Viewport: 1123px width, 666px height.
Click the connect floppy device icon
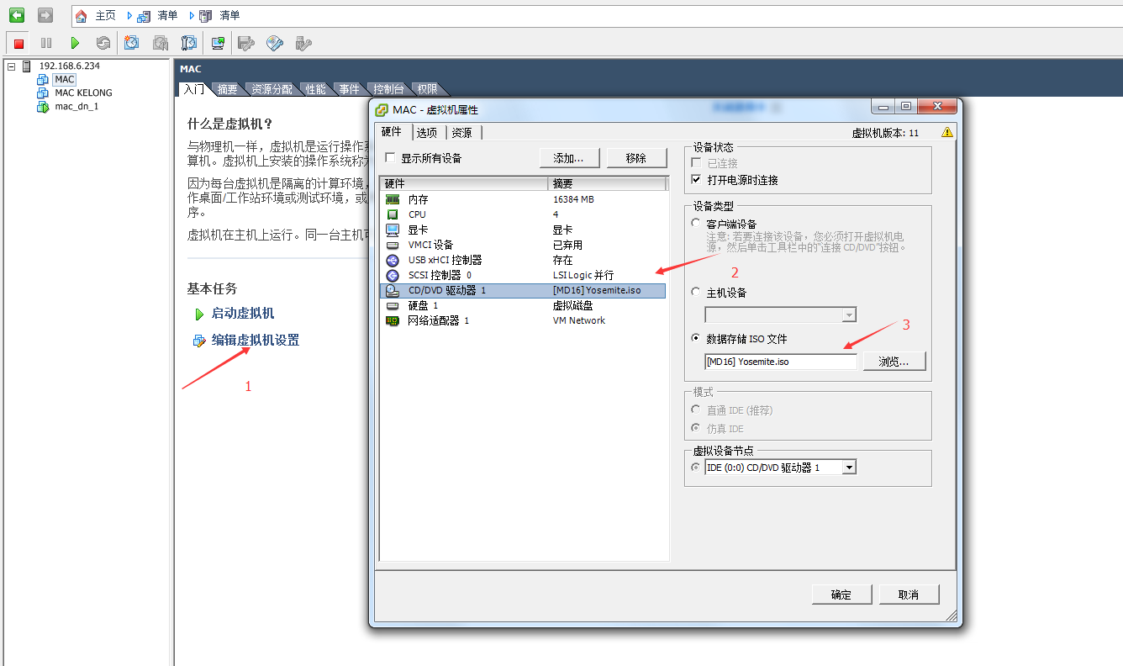tap(246, 43)
